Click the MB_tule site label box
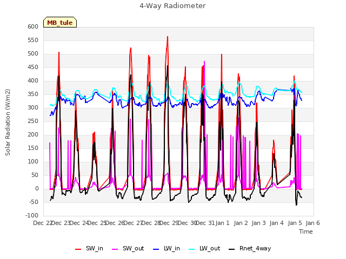346x259 pixels. (x=60, y=22)
